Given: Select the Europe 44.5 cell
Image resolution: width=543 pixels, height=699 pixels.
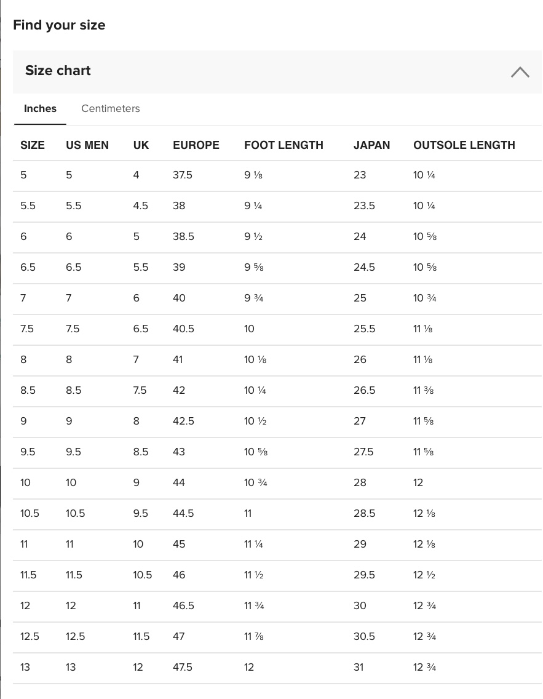Looking at the screenshot, I should 183,514.
